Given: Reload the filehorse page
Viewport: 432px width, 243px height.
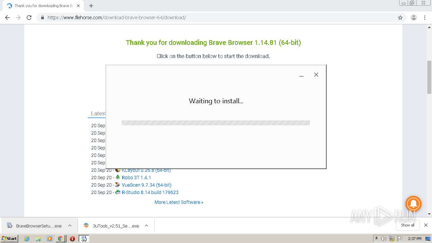Looking at the screenshot, I should pyautogui.click(x=29, y=18).
